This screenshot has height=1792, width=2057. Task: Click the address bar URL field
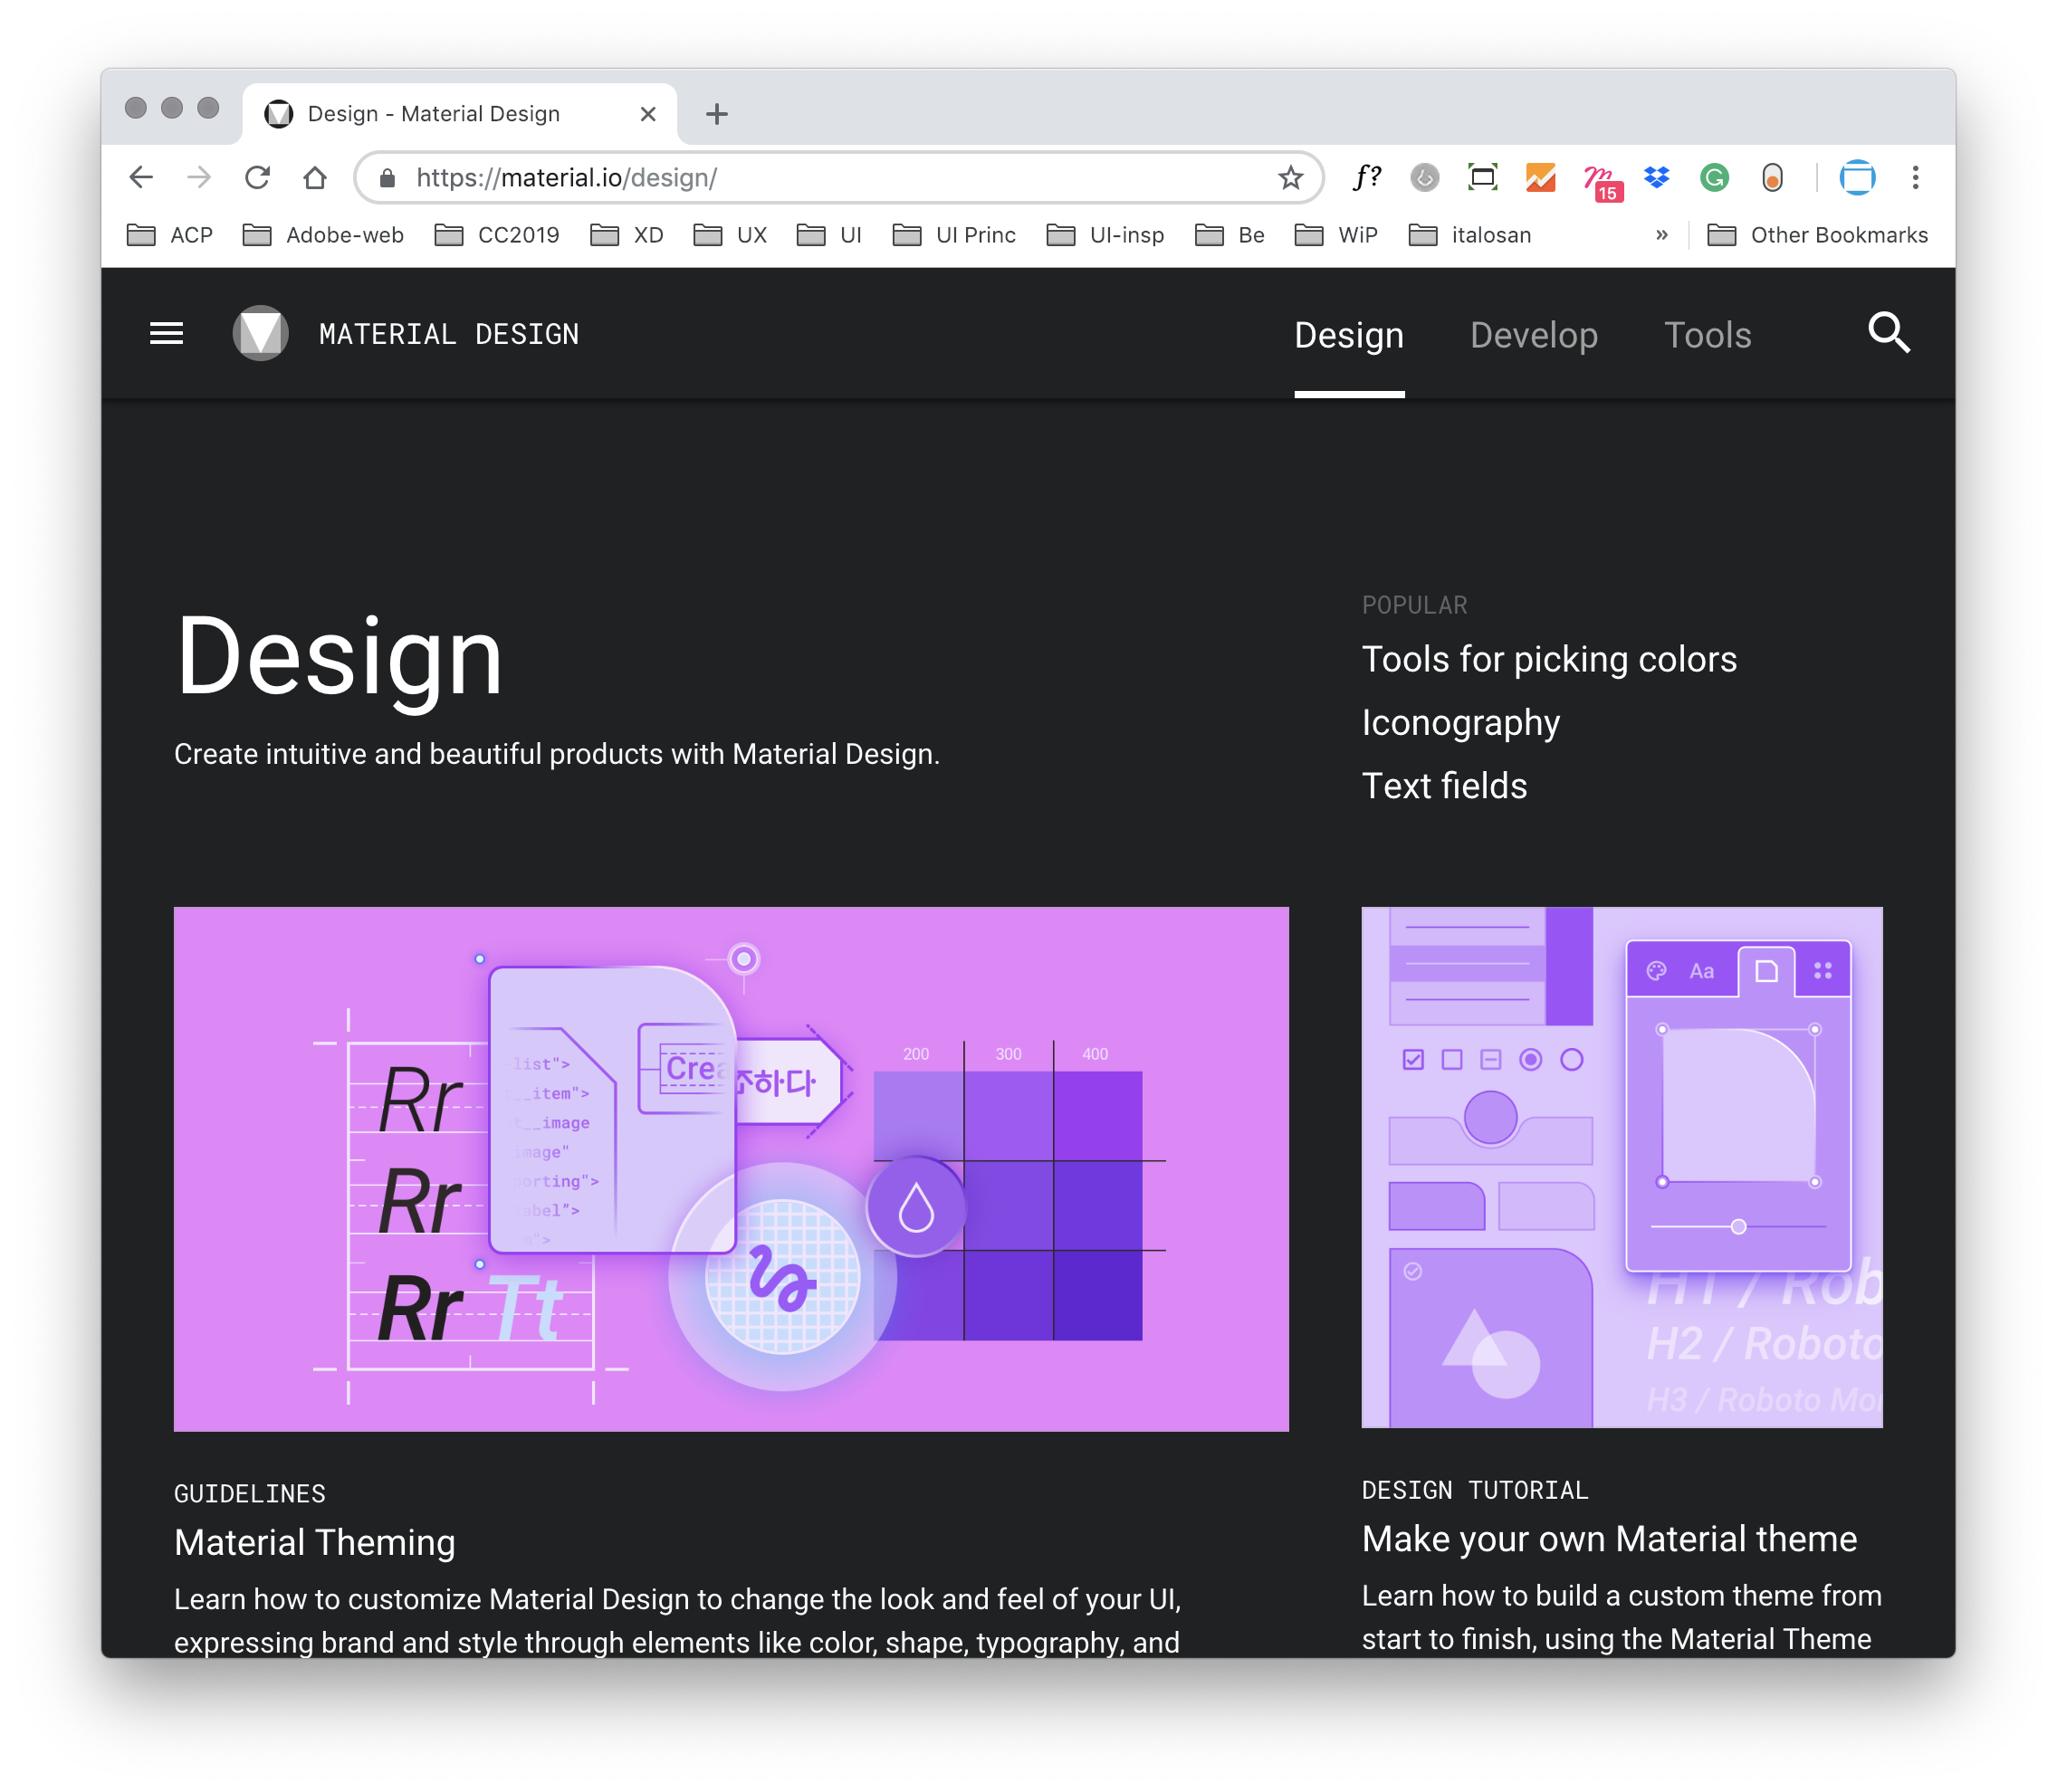(838, 178)
